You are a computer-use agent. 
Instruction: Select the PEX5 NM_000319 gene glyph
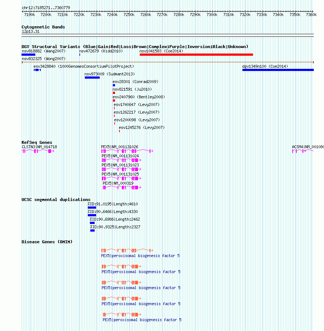[x=122, y=188]
